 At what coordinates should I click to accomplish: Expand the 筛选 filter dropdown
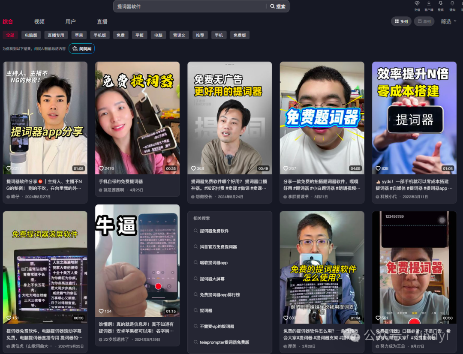click(x=448, y=21)
